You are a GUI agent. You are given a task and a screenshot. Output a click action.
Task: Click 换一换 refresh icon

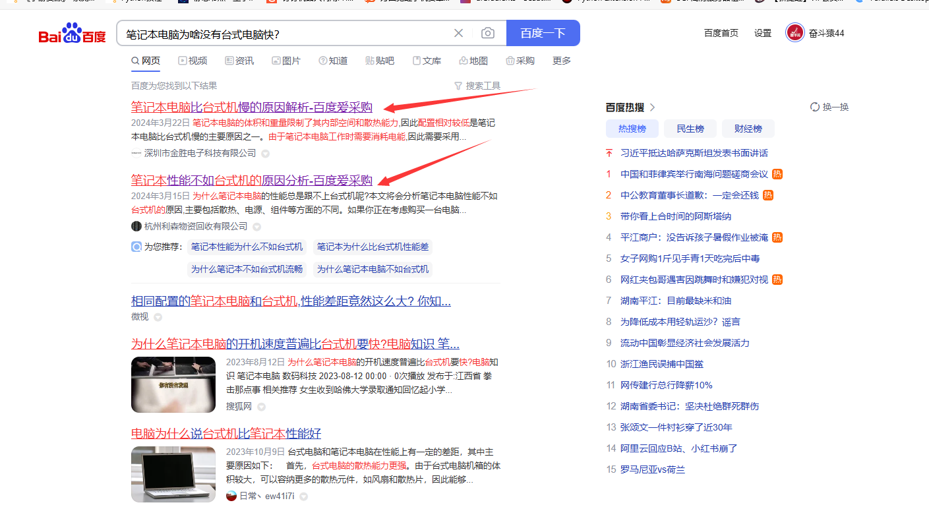815,107
